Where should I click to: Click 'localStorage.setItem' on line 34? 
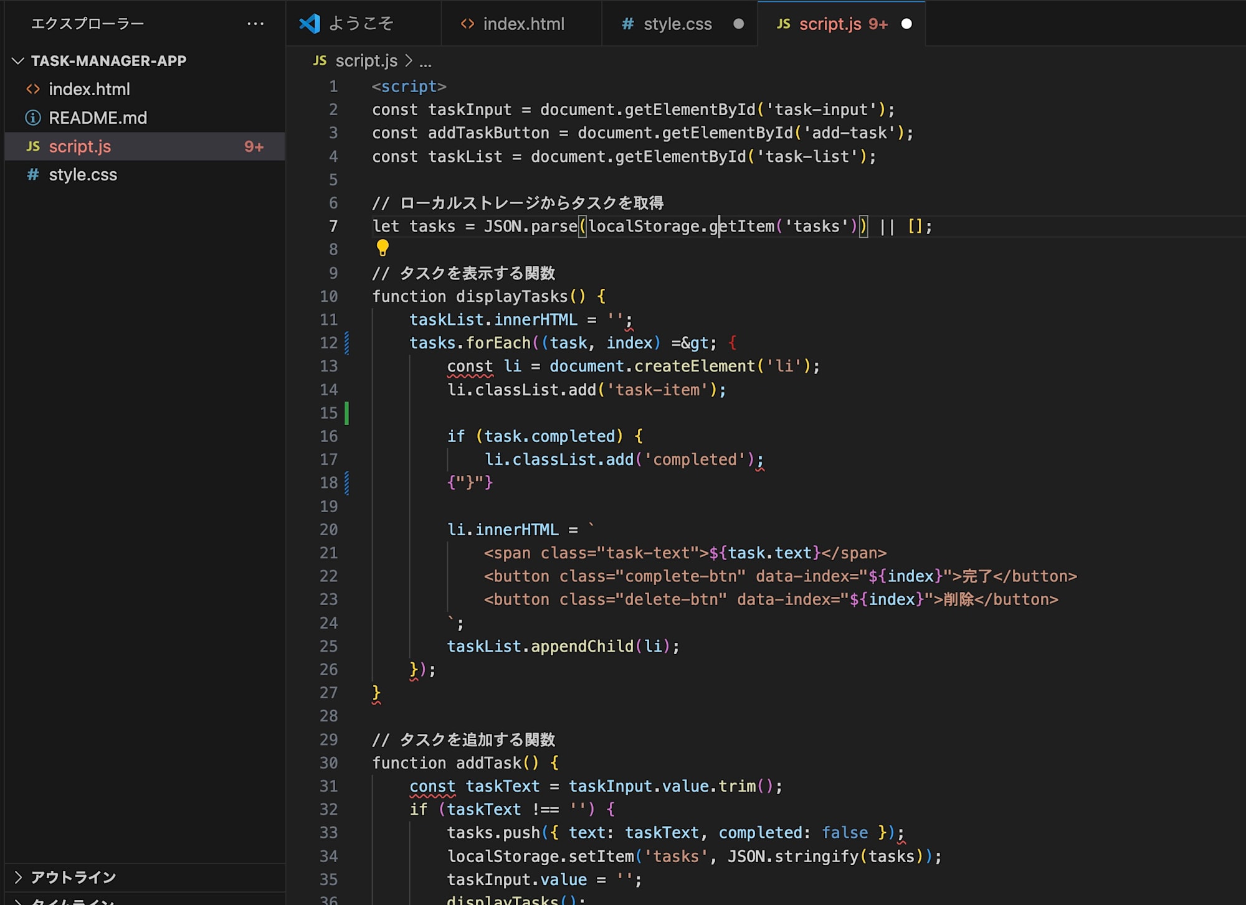tap(540, 856)
